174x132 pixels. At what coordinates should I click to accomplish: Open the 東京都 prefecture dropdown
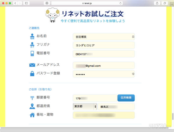tap(85, 106)
